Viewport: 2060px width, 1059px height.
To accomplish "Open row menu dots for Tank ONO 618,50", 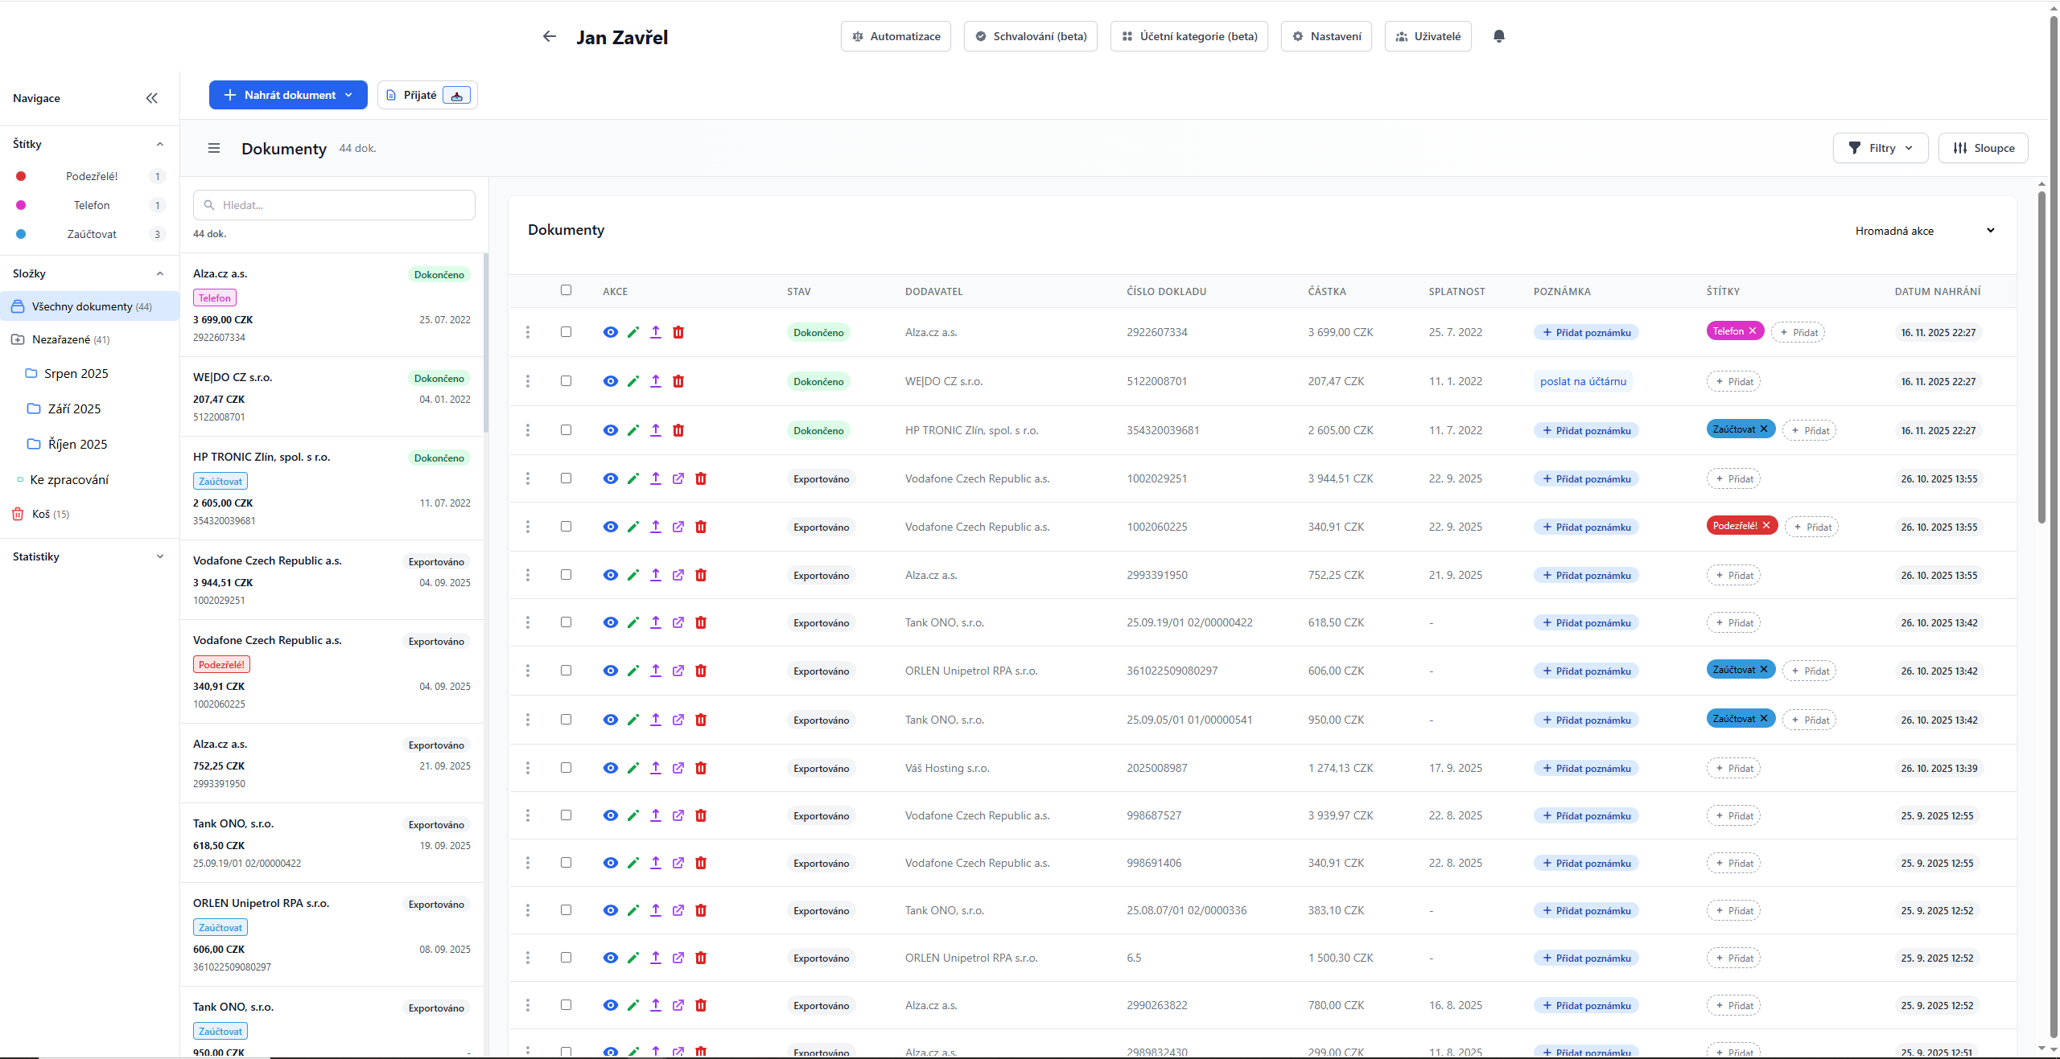I will [x=528, y=622].
